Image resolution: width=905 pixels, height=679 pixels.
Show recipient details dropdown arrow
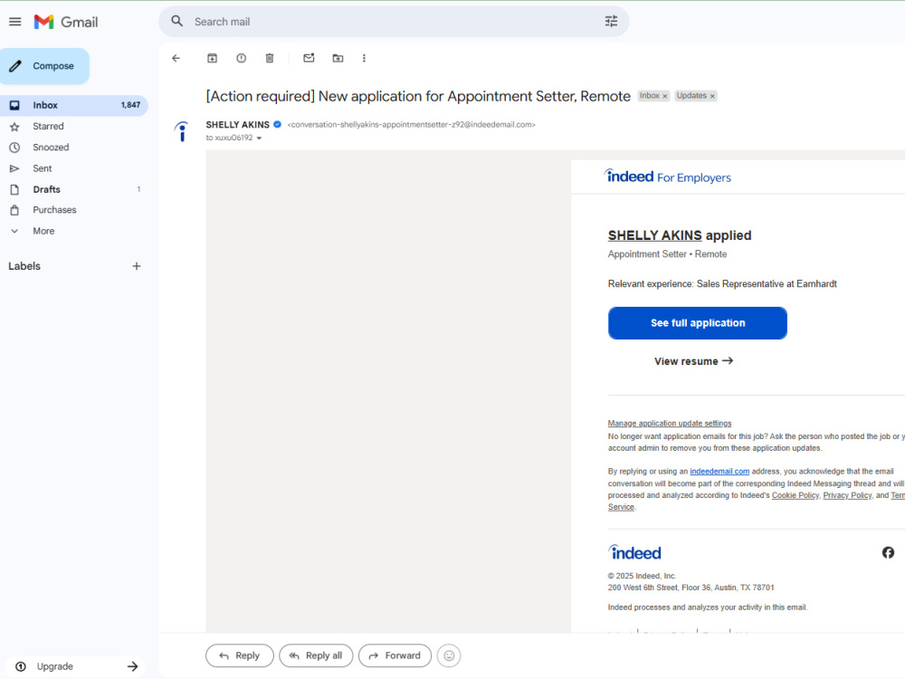pyautogui.click(x=259, y=138)
